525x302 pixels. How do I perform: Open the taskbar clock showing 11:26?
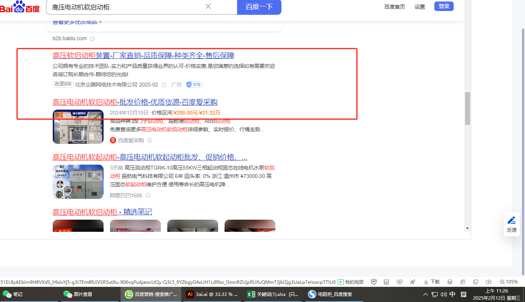(x=497, y=294)
